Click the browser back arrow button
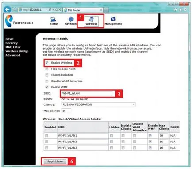 (7, 10)
